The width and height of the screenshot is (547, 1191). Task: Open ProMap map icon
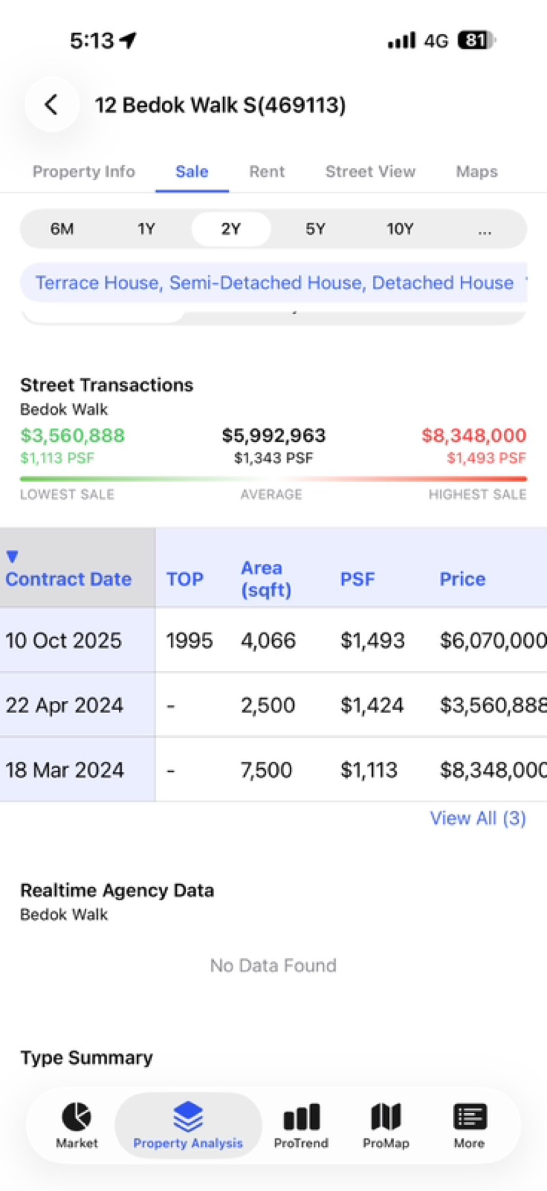[x=386, y=1116]
